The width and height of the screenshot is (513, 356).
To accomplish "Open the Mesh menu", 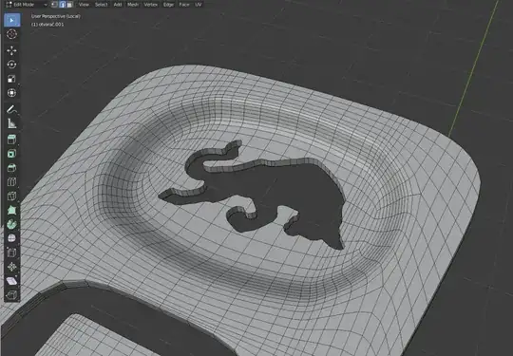I will point(133,4).
